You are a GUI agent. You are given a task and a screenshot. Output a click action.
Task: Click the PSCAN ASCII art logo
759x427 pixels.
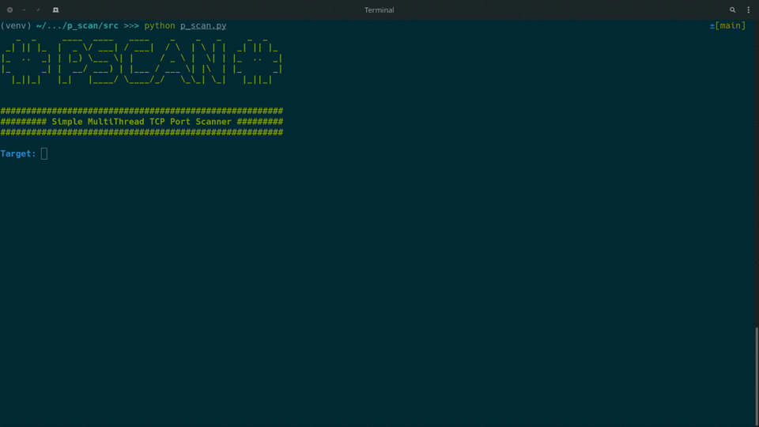click(x=142, y=62)
